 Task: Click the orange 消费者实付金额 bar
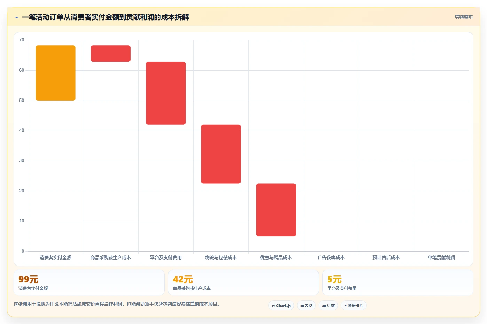tap(56, 73)
